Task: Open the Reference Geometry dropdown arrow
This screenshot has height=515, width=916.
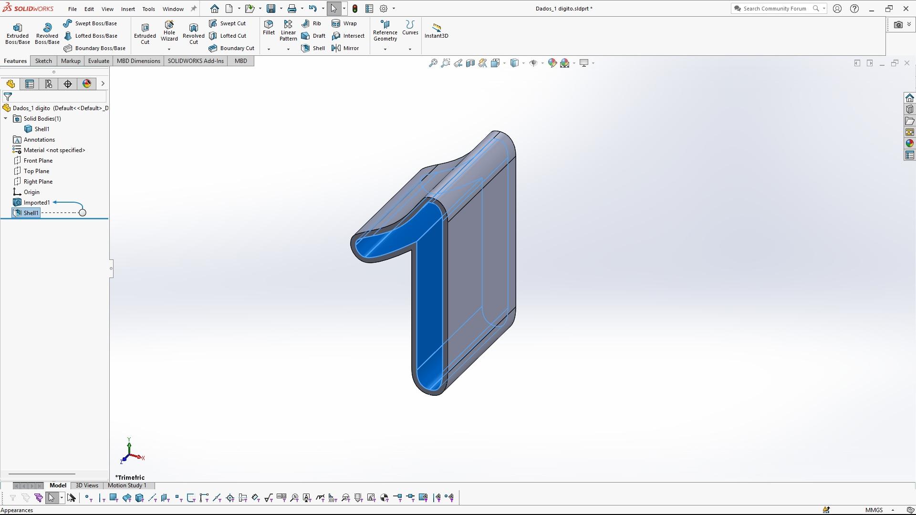Action: (385, 49)
